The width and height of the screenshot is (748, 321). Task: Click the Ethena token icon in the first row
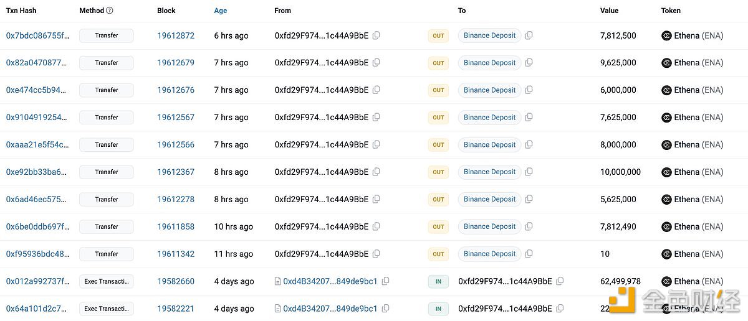(x=666, y=35)
